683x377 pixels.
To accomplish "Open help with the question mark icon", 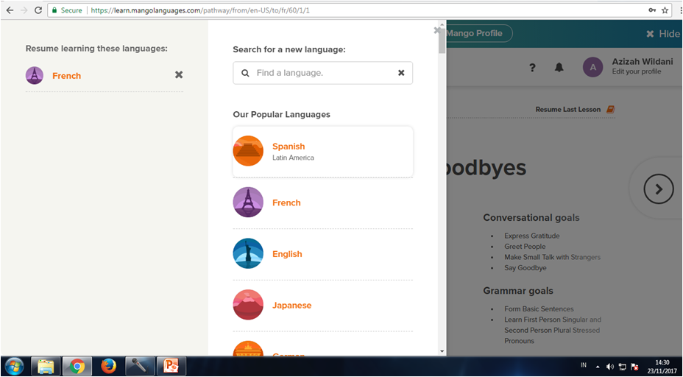I will tap(532, 68).
